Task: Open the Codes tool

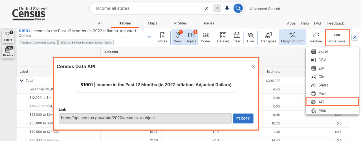Action: (206, 37)
